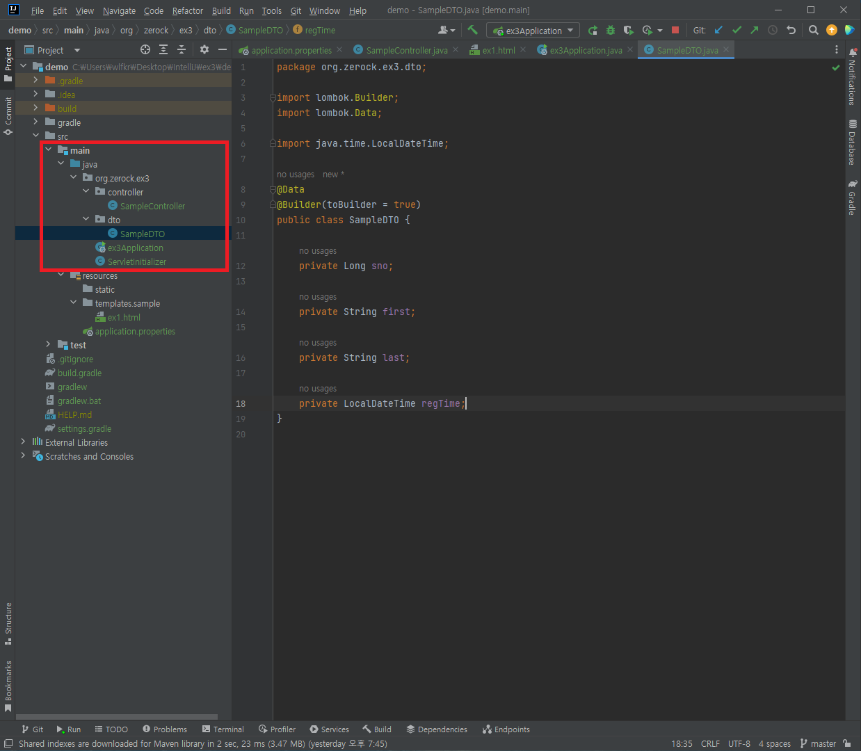Viewport: 861px width, 751px height.
Task: Open Git Show History clock icon
Action: 773,30
